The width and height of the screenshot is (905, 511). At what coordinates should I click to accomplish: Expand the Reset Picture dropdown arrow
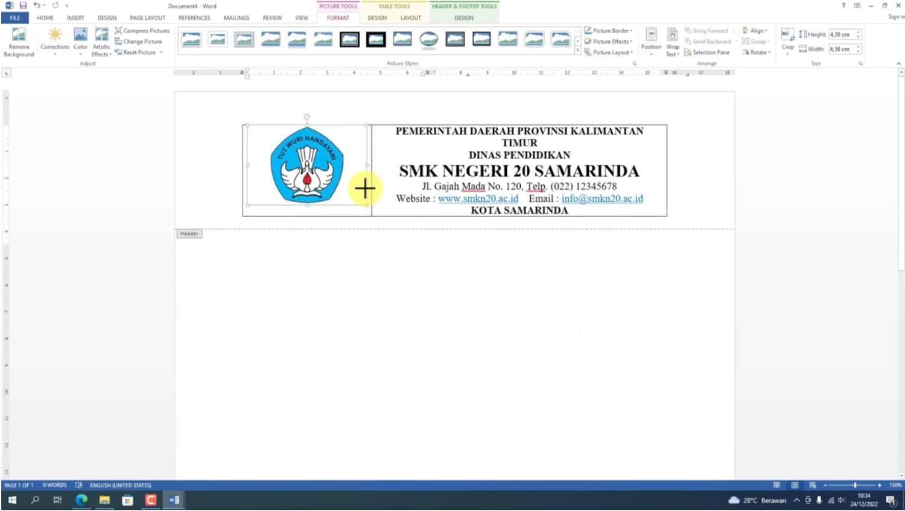coord(162,52)
